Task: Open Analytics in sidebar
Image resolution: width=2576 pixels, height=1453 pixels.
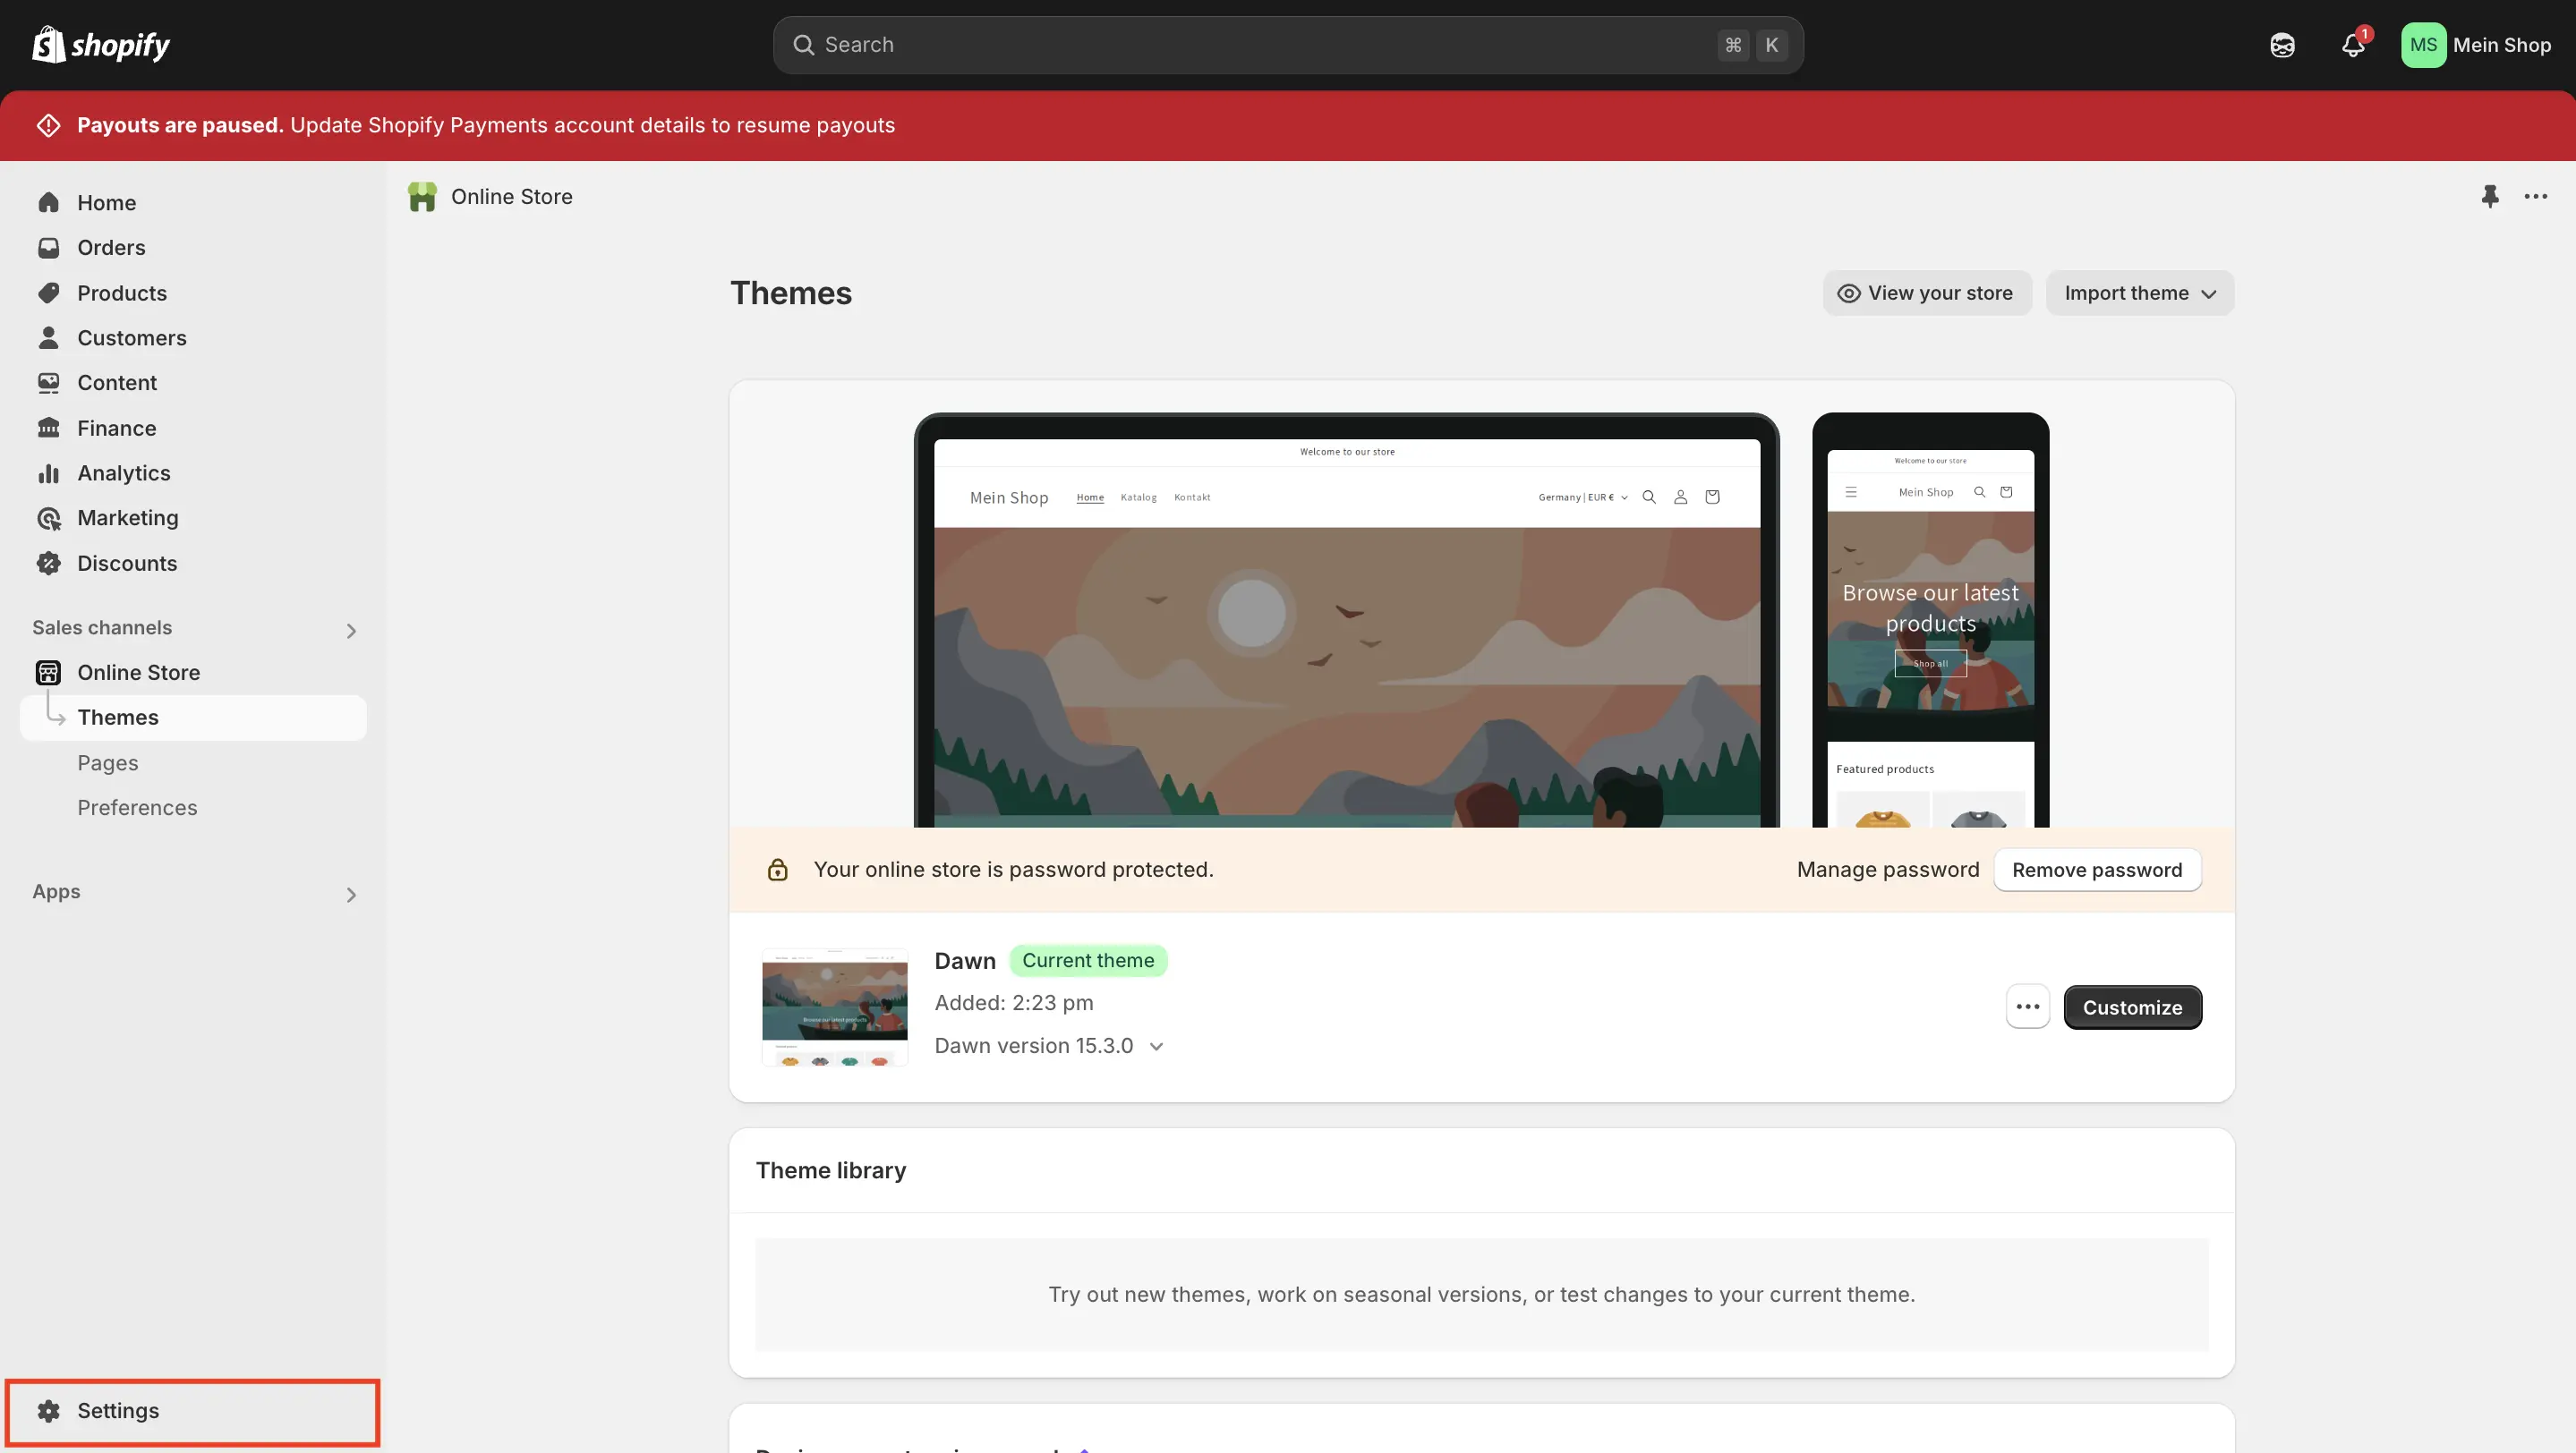Action: coord(123,472)
